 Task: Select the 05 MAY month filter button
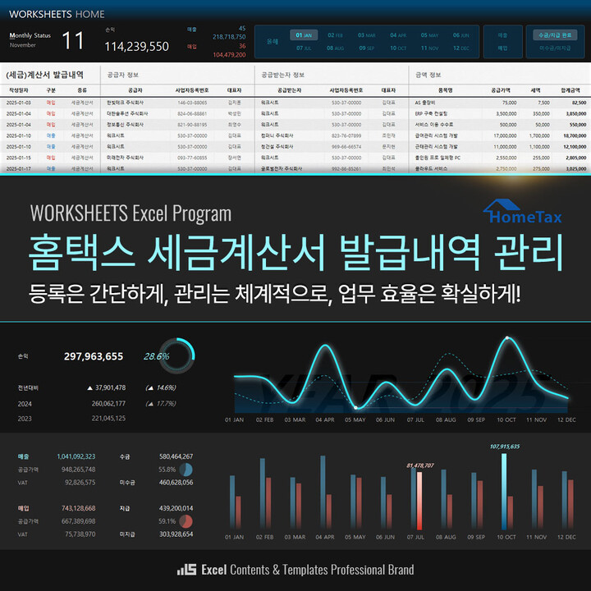429,35
